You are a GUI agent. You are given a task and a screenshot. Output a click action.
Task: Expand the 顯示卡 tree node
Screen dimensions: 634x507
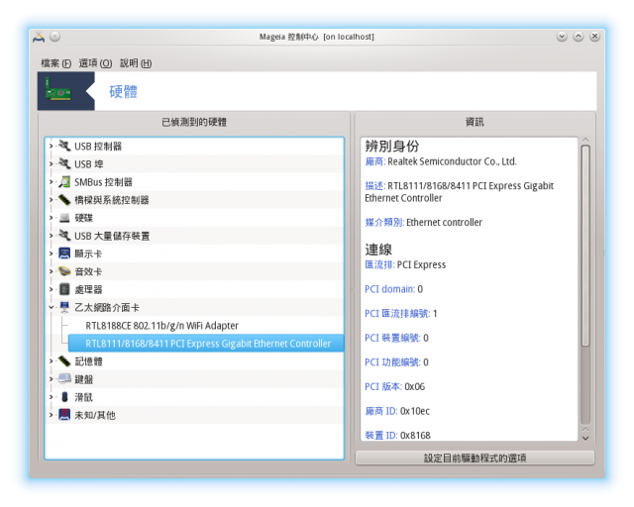click(x=51, y=253)
